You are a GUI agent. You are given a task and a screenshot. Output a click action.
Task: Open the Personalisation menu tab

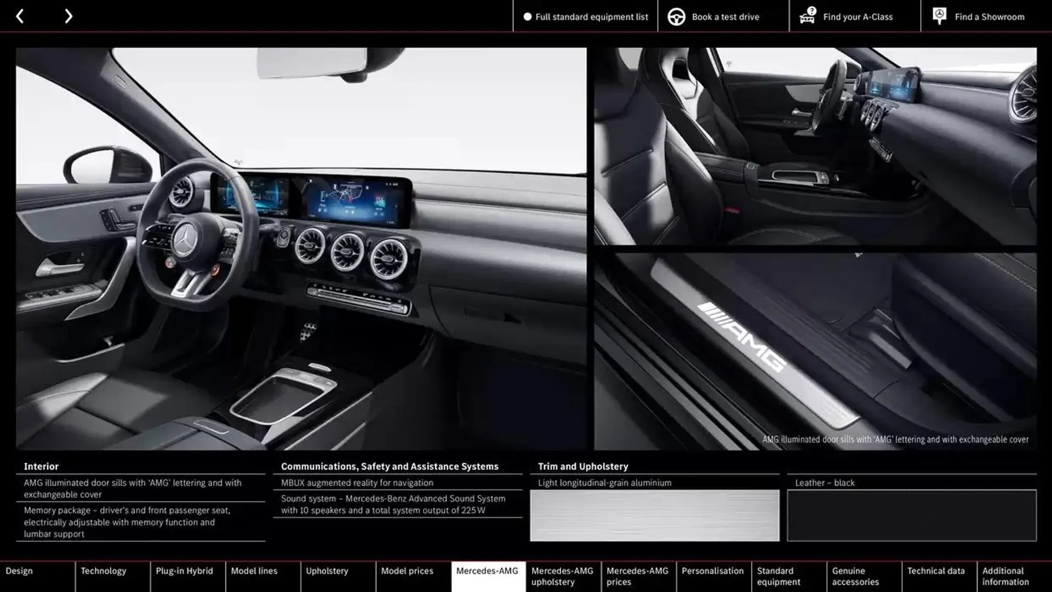(712, 576)
